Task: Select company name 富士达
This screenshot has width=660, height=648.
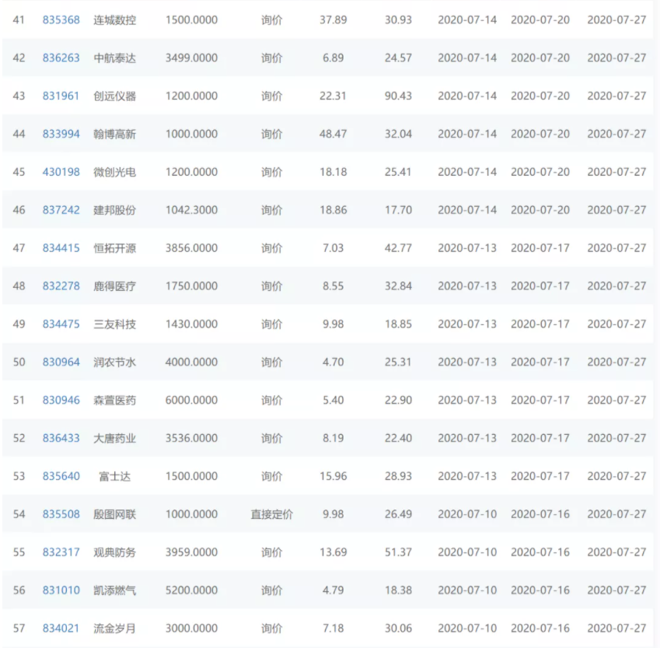Action: click(x=114, y=476)
